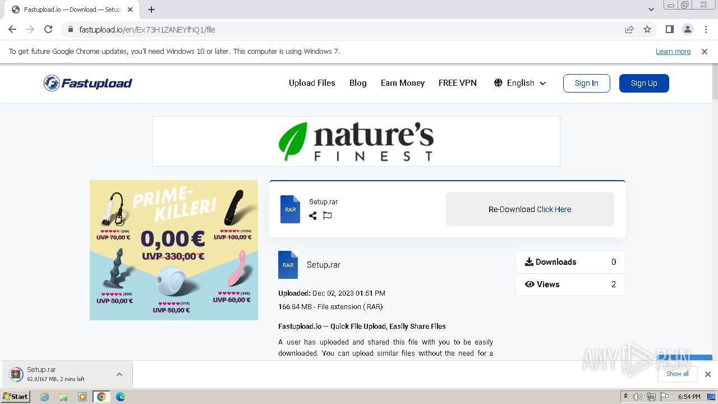Viewport: 718px width, 404px height.
Task: Close the downloads shelf
Action: 708,374
